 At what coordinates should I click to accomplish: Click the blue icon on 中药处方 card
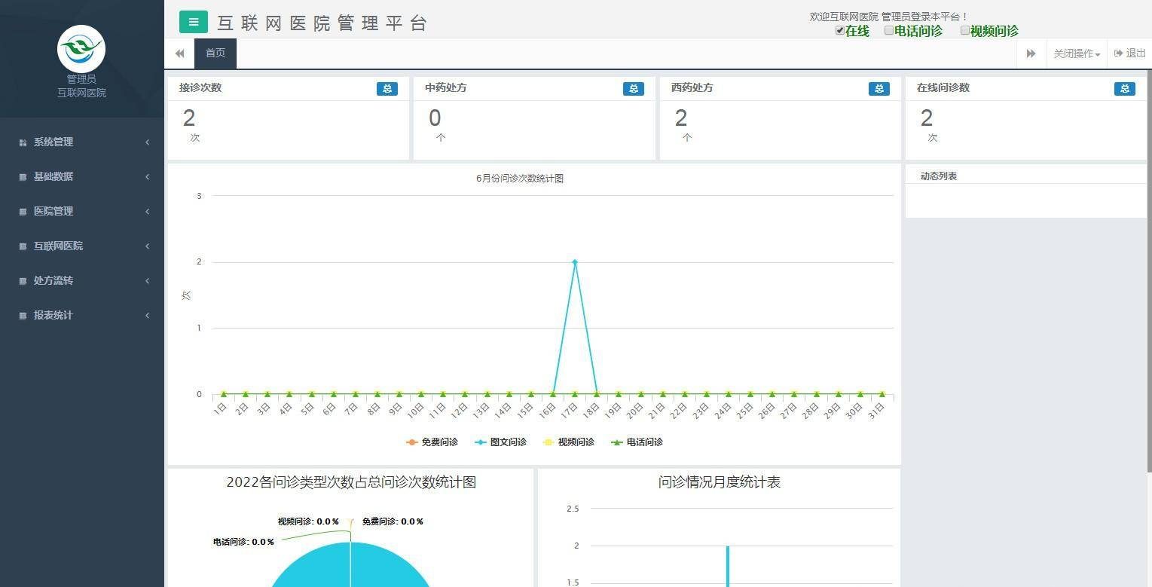pyautogui.click(x=633, y=88)
